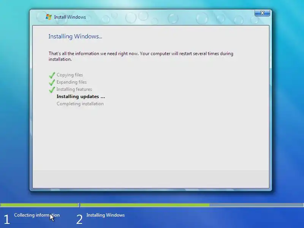Click the green checkmark beside Copying files

[x=52, y=75]
